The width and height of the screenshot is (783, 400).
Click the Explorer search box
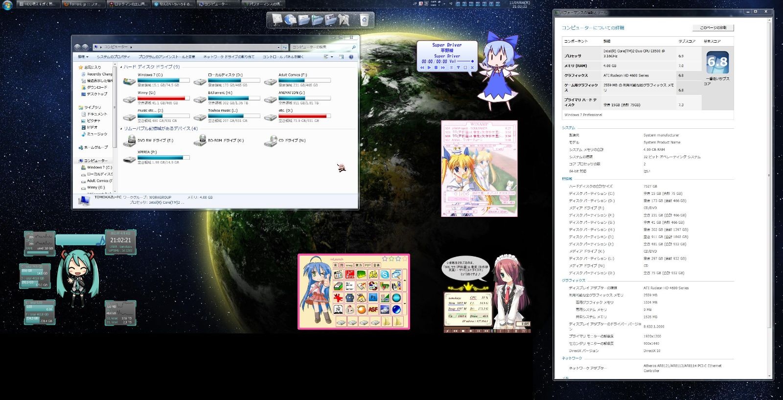(323, 47)
